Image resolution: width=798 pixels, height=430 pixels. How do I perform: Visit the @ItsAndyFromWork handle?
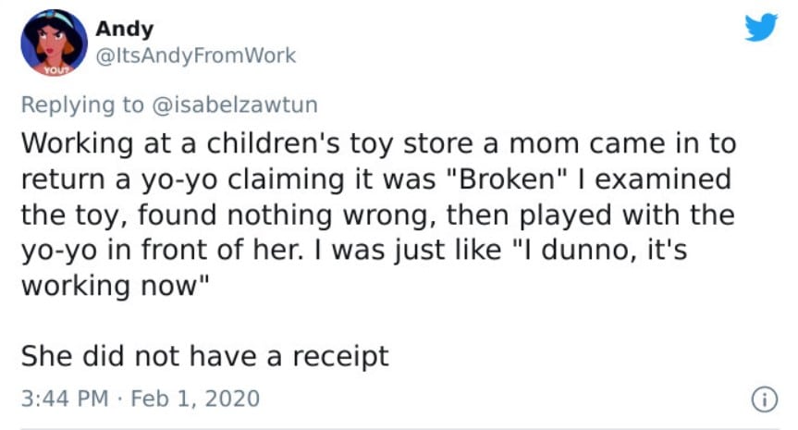(x=195, y=55)
